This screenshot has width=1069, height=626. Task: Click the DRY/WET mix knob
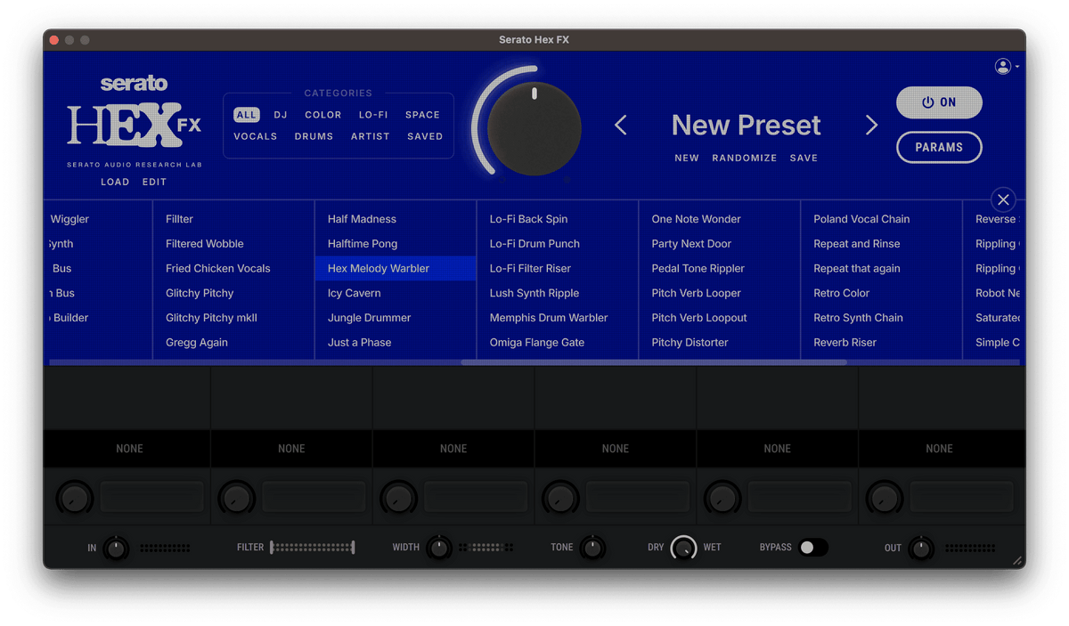click(x=684, y=548)
